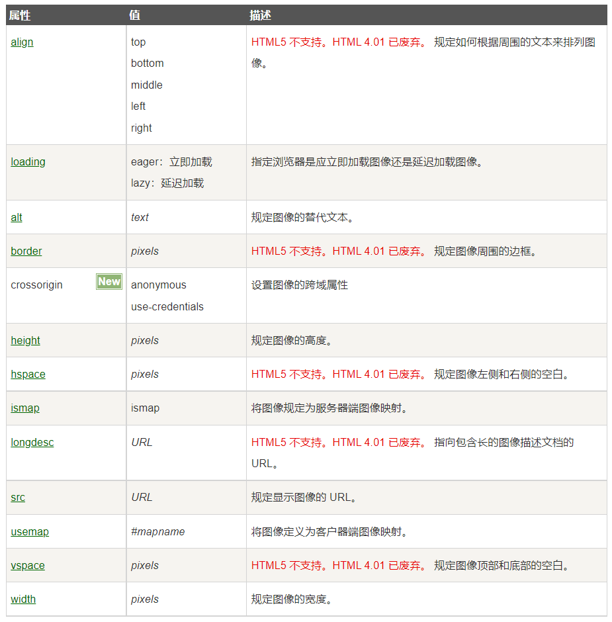Screen dimensions: 612x622
Task: Open the hspace attribute link
Action: click(28, 374)
